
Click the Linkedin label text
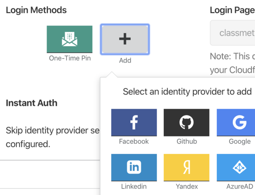(134, 186)
